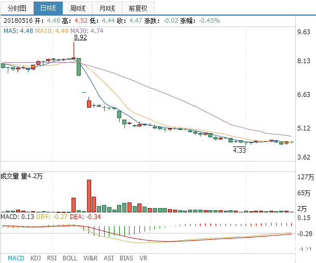316x263 pixels.
Task: Click the large green candlestick below 8.92
Action: (x=79, y=67)
